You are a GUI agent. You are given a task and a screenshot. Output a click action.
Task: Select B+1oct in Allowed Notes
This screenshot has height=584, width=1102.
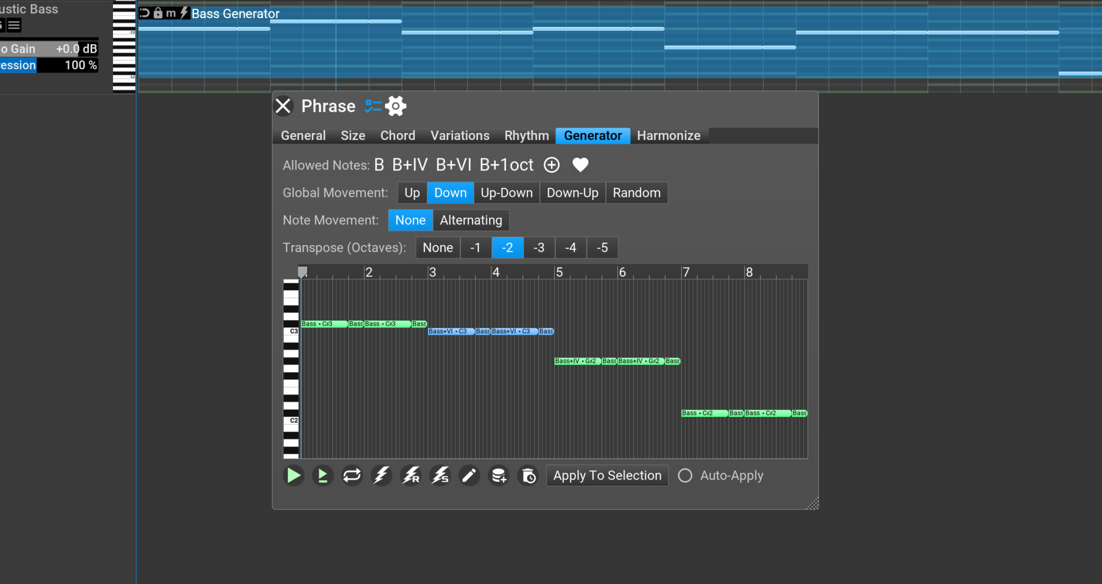click(x=506, y=165)
